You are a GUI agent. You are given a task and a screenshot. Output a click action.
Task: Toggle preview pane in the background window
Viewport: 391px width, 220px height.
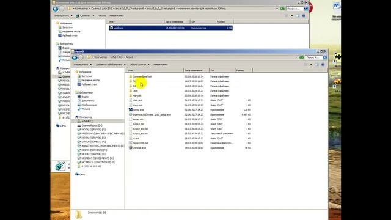tap(298, 16)
